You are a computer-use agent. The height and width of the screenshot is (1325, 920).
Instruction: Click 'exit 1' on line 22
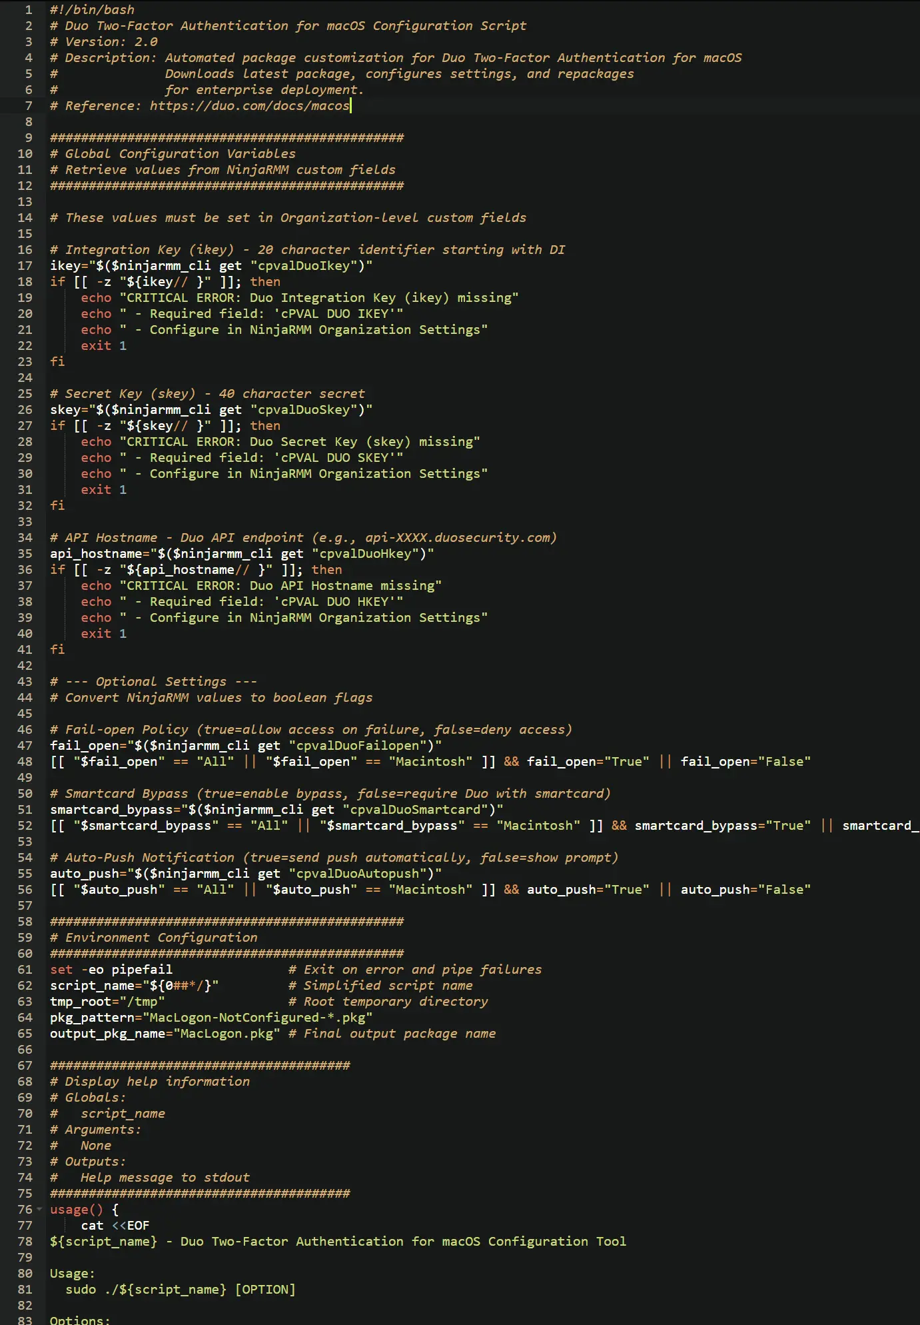104,345
